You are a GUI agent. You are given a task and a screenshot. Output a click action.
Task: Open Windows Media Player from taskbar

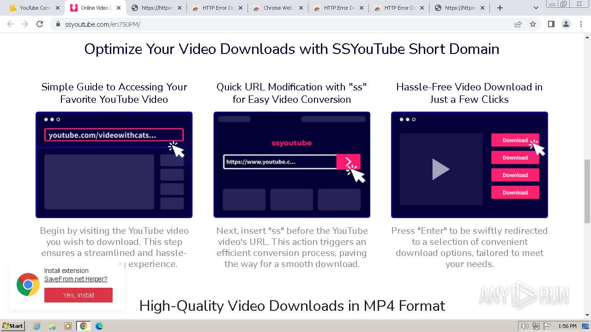(68, 326)
